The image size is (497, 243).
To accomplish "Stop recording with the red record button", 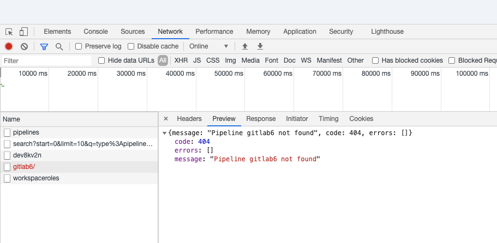I will (9, 46).
